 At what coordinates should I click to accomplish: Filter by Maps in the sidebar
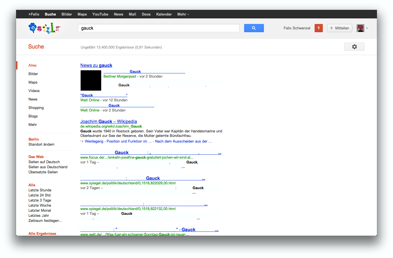click(x=33, y=82)
